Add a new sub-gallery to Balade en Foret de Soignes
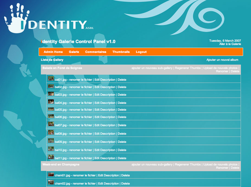This screenshot has width=251, height=187. coord(152,68)
